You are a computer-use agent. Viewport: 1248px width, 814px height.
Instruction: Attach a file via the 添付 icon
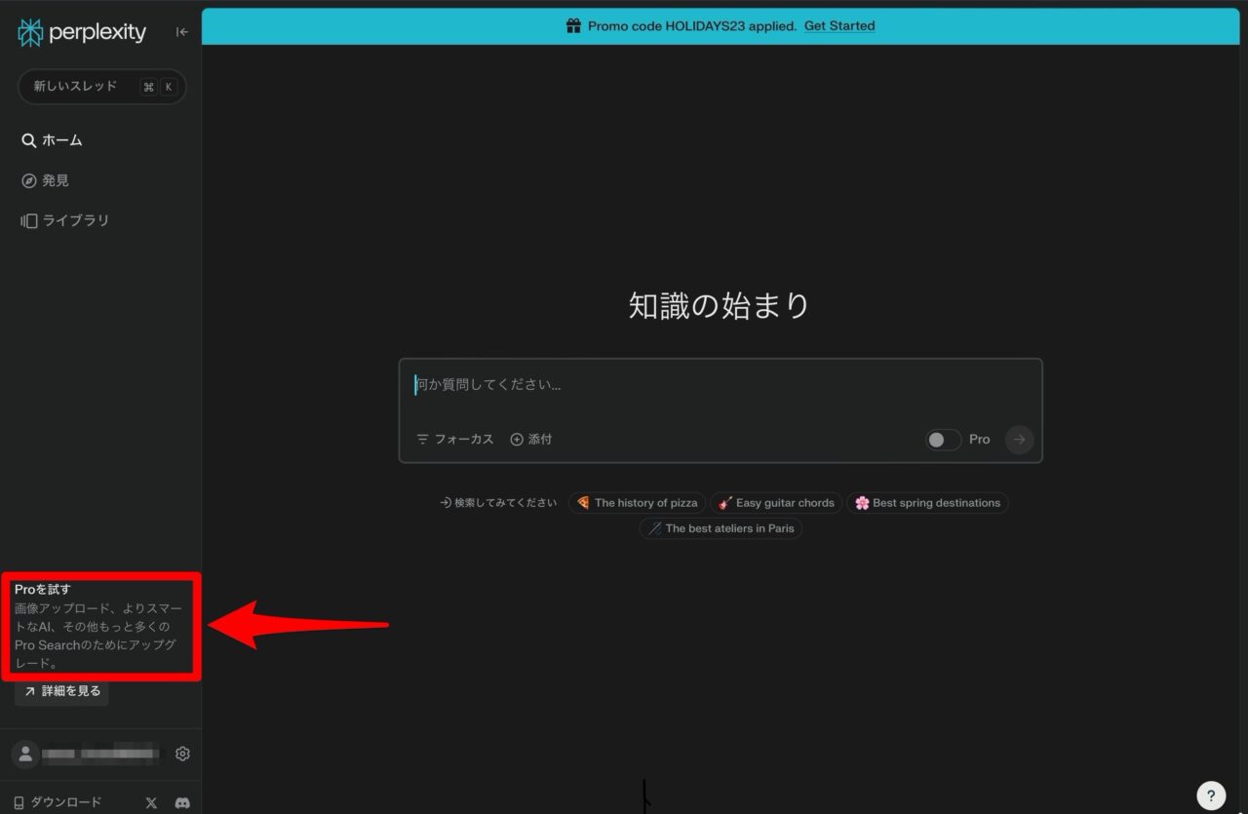531,439
